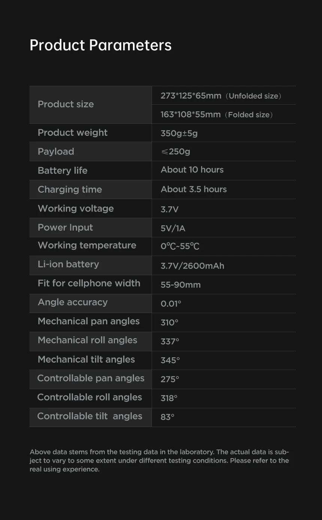Select the Fit for cellphone width label
Screen dimensions: 322x520
89,283
